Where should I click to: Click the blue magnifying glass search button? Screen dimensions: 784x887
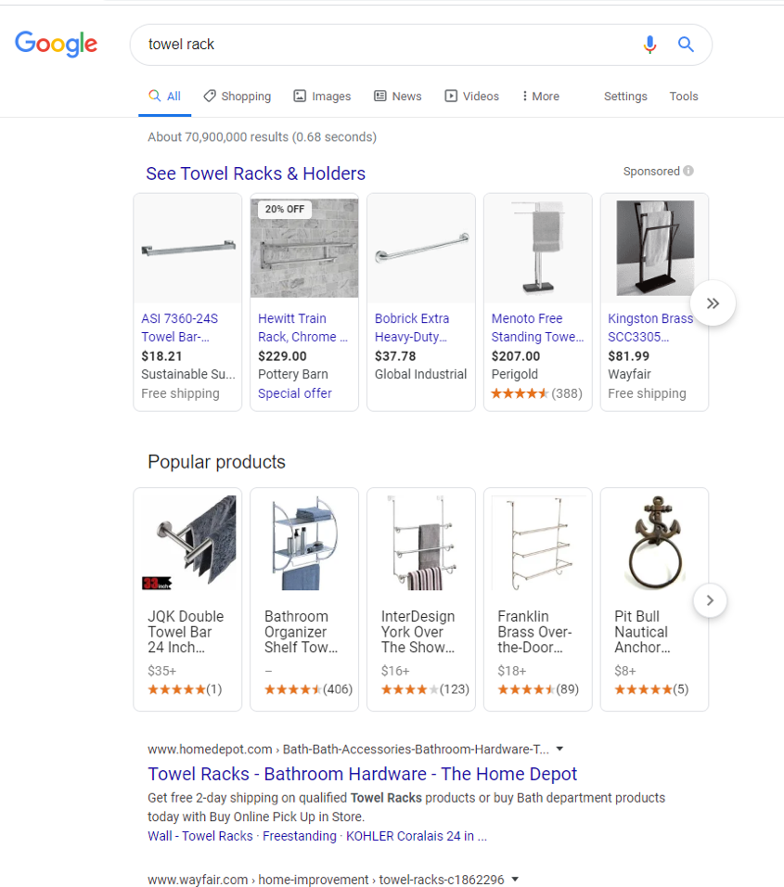pos(686,45)
